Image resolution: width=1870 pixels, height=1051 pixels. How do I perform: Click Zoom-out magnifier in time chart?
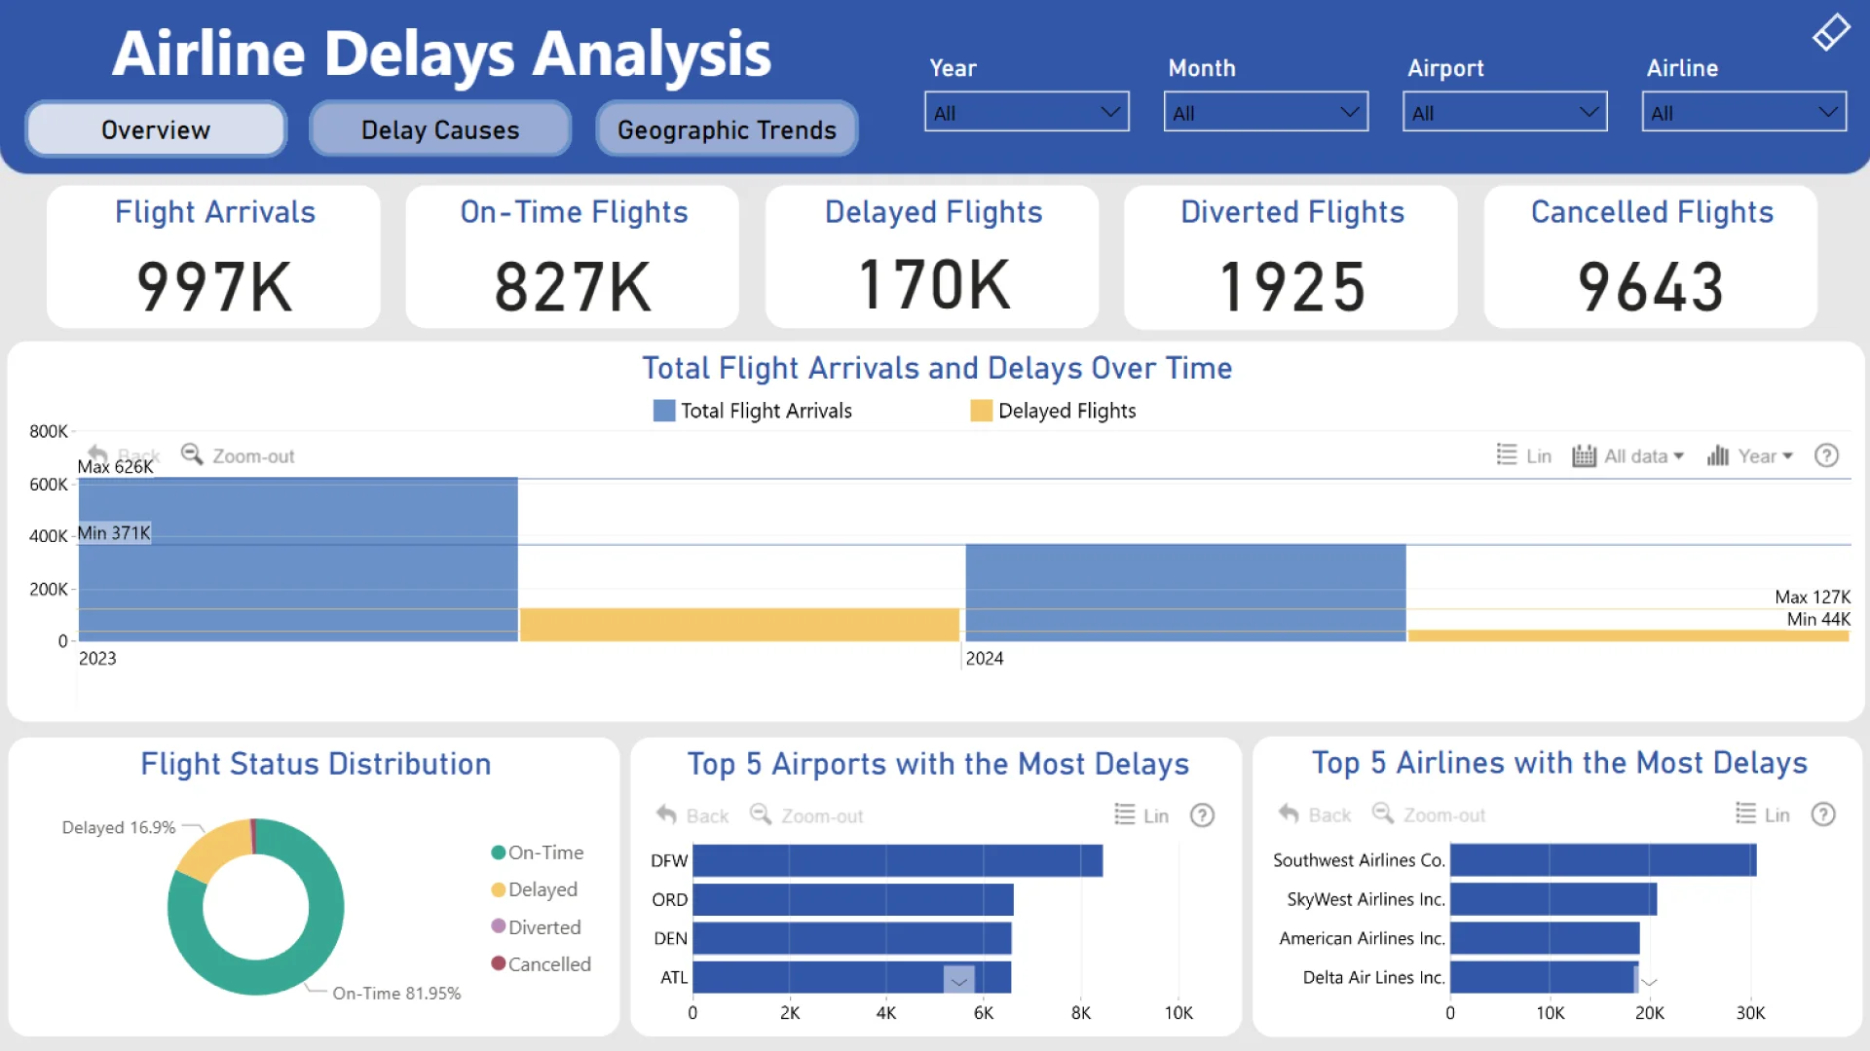pos(192,454)
